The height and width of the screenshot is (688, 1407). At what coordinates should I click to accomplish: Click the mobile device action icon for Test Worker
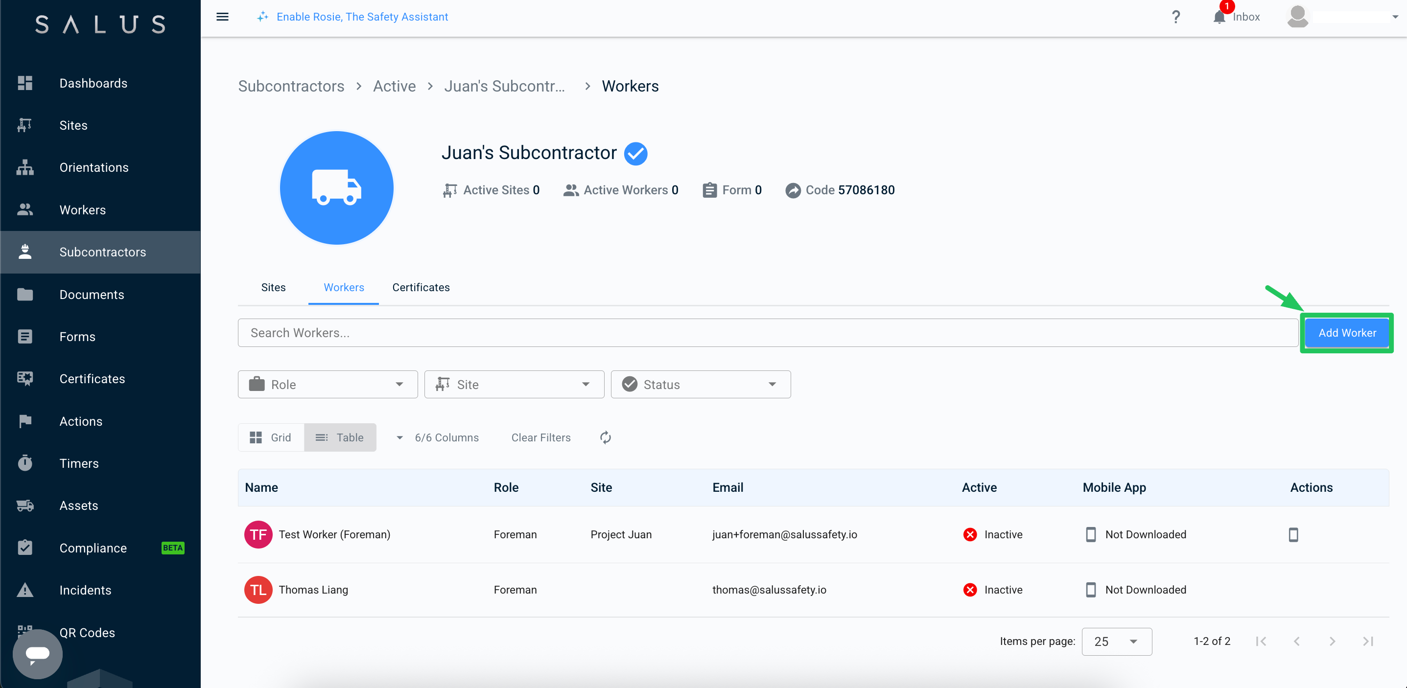[x=1293, y=534]
